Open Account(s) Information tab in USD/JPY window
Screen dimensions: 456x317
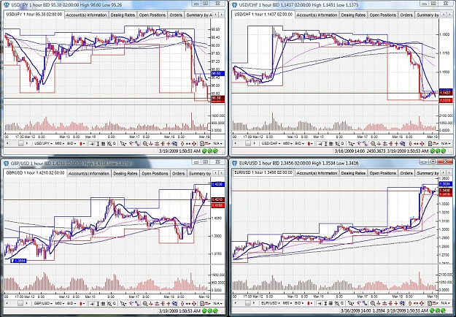tap(86, 15)
